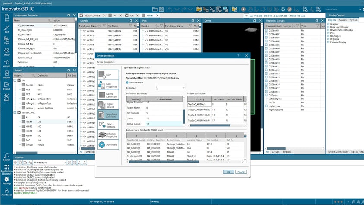
Task: Expand Graphics in Display Control
Action: click(x=328, y=24)
